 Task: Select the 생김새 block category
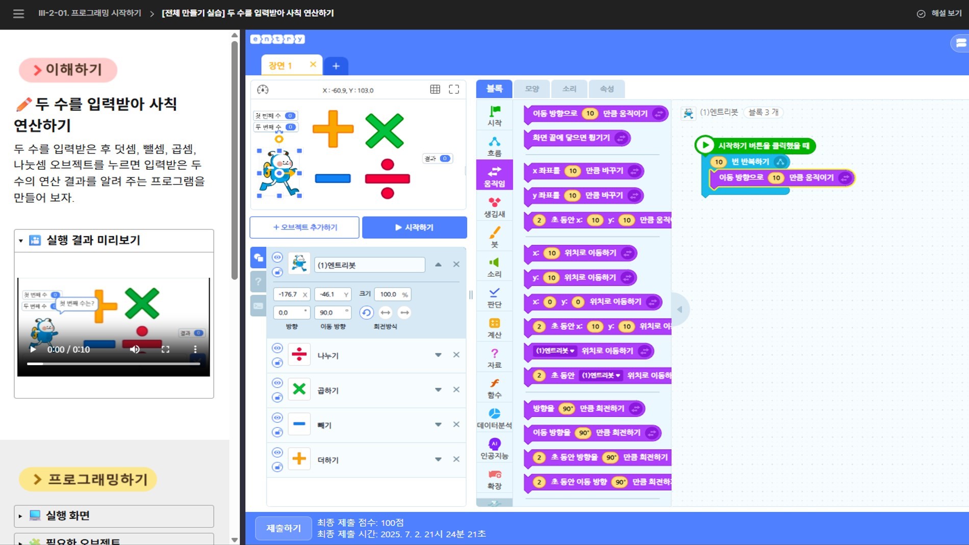[x=494, y=207]
